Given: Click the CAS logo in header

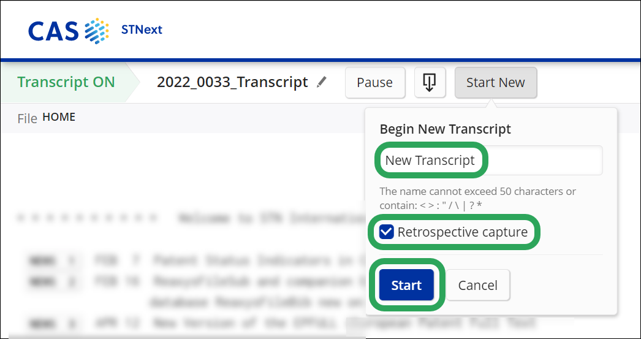Looking at the screenshot, I should click(x=69, y=31).
